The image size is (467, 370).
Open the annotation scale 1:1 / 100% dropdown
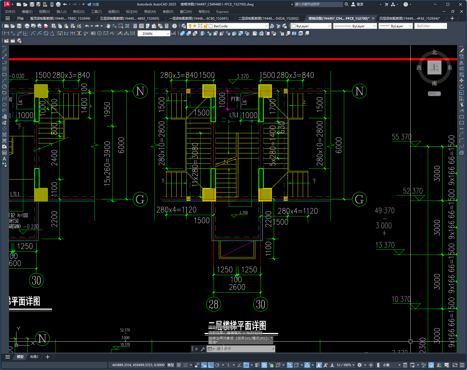click(x=346, y=365)
